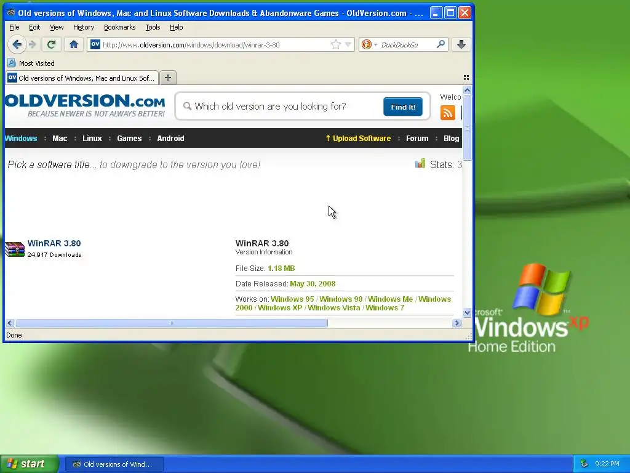Click the Windows 95 compatibility link

point(292,299)
